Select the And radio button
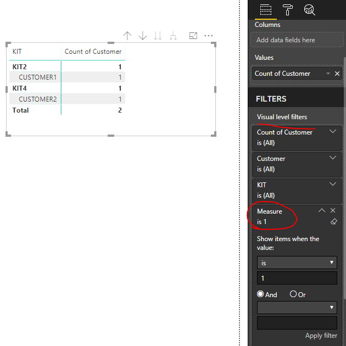 [x=260, y=294]
